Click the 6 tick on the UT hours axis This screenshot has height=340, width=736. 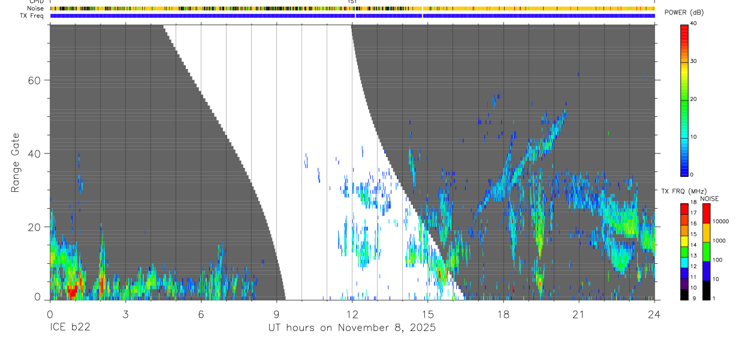click(201, 314)
